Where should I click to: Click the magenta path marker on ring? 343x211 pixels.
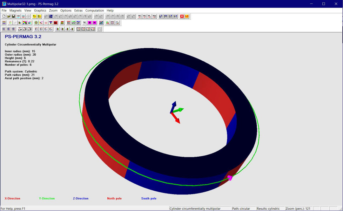(x=230, y=178)
